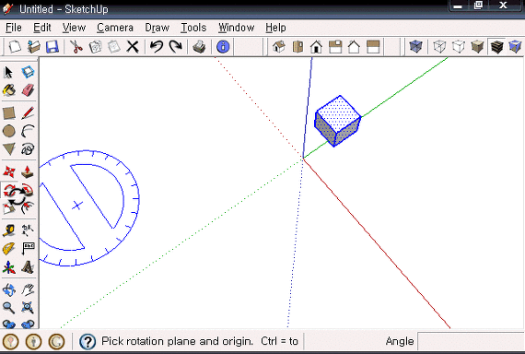Switch to Front view house icon
Screen dimensions: 525x354
click(x=316, y=47)
